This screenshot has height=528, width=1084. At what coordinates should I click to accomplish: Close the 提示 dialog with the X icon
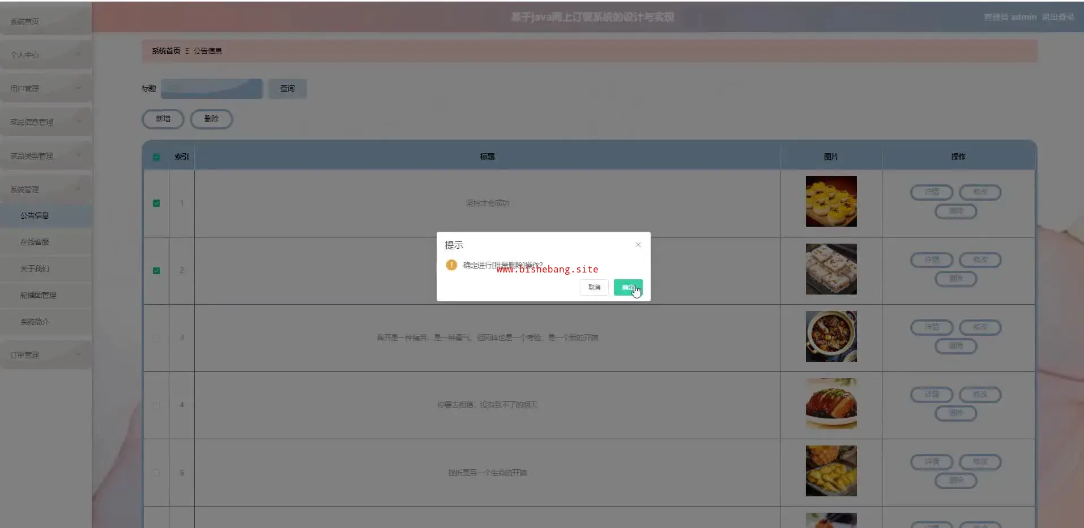(638, 245)
